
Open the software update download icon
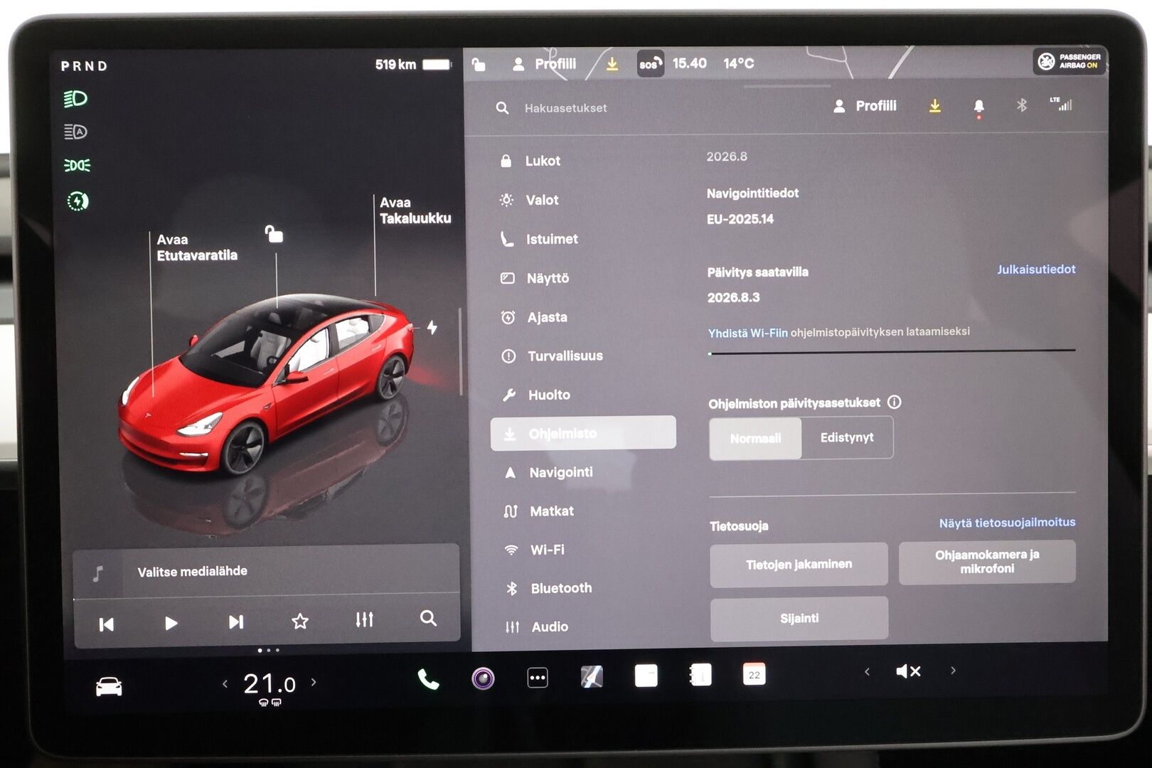coord(936,106)
